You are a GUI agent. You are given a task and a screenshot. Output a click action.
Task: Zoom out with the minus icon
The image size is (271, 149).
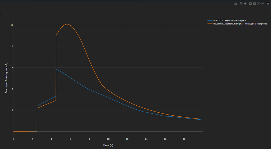click(254, 4)
